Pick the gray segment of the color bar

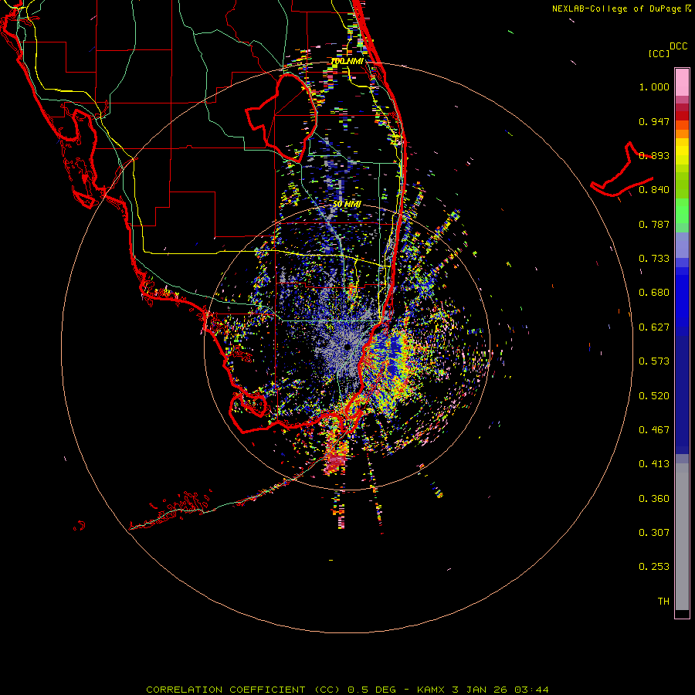682,537
